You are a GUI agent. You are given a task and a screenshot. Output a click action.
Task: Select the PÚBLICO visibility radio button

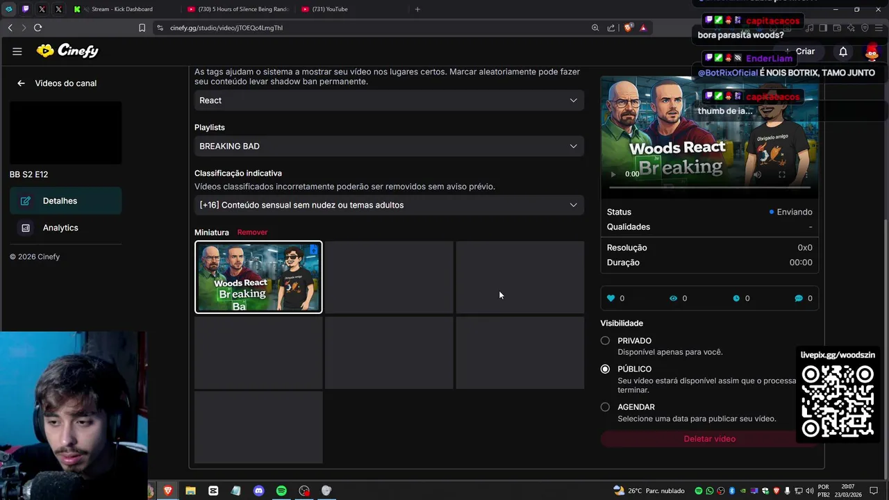click(x=605, y=369)
